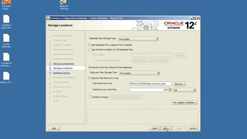The height and width of the screenshot is (139, 247).
Task: Click the File Location text field
Action: (x=152, y=55)
